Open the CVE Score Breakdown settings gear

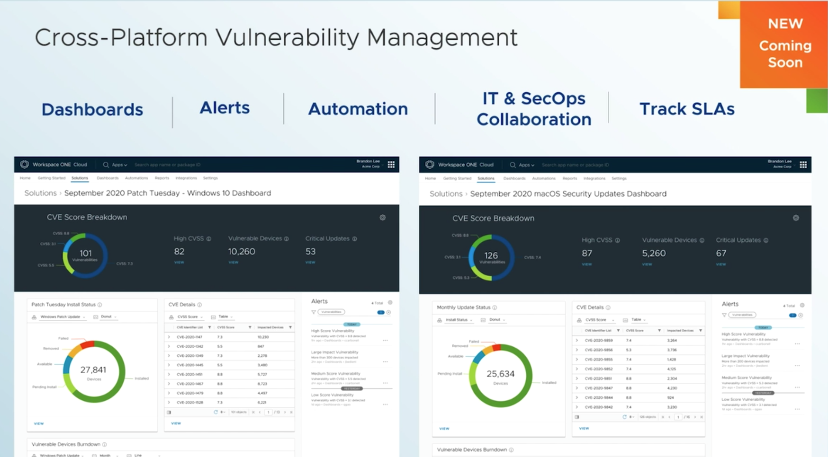[x=383, y=217]
